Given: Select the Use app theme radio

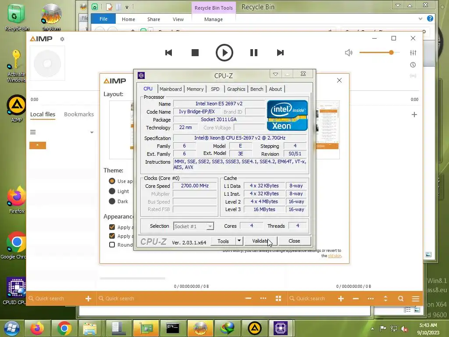Looking at the screenshot, I should pyautogui.click(x=112, y=181).
